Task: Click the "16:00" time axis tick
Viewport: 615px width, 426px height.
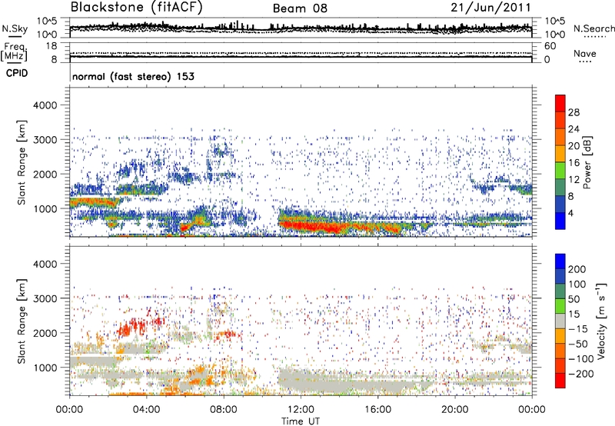Action: [377, 410]
